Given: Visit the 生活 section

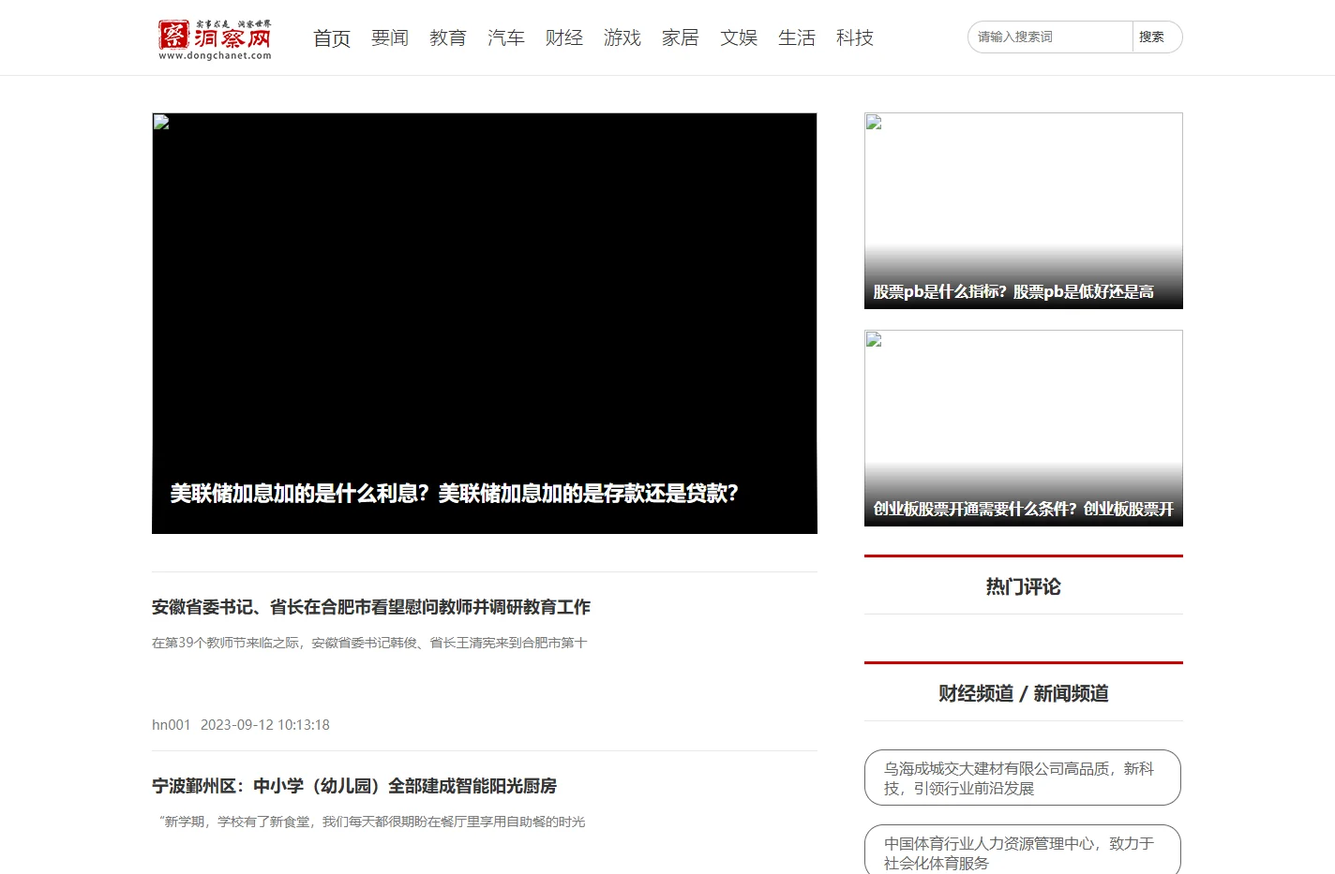Looking at the screenshot, I should click(x=797, y=38).
